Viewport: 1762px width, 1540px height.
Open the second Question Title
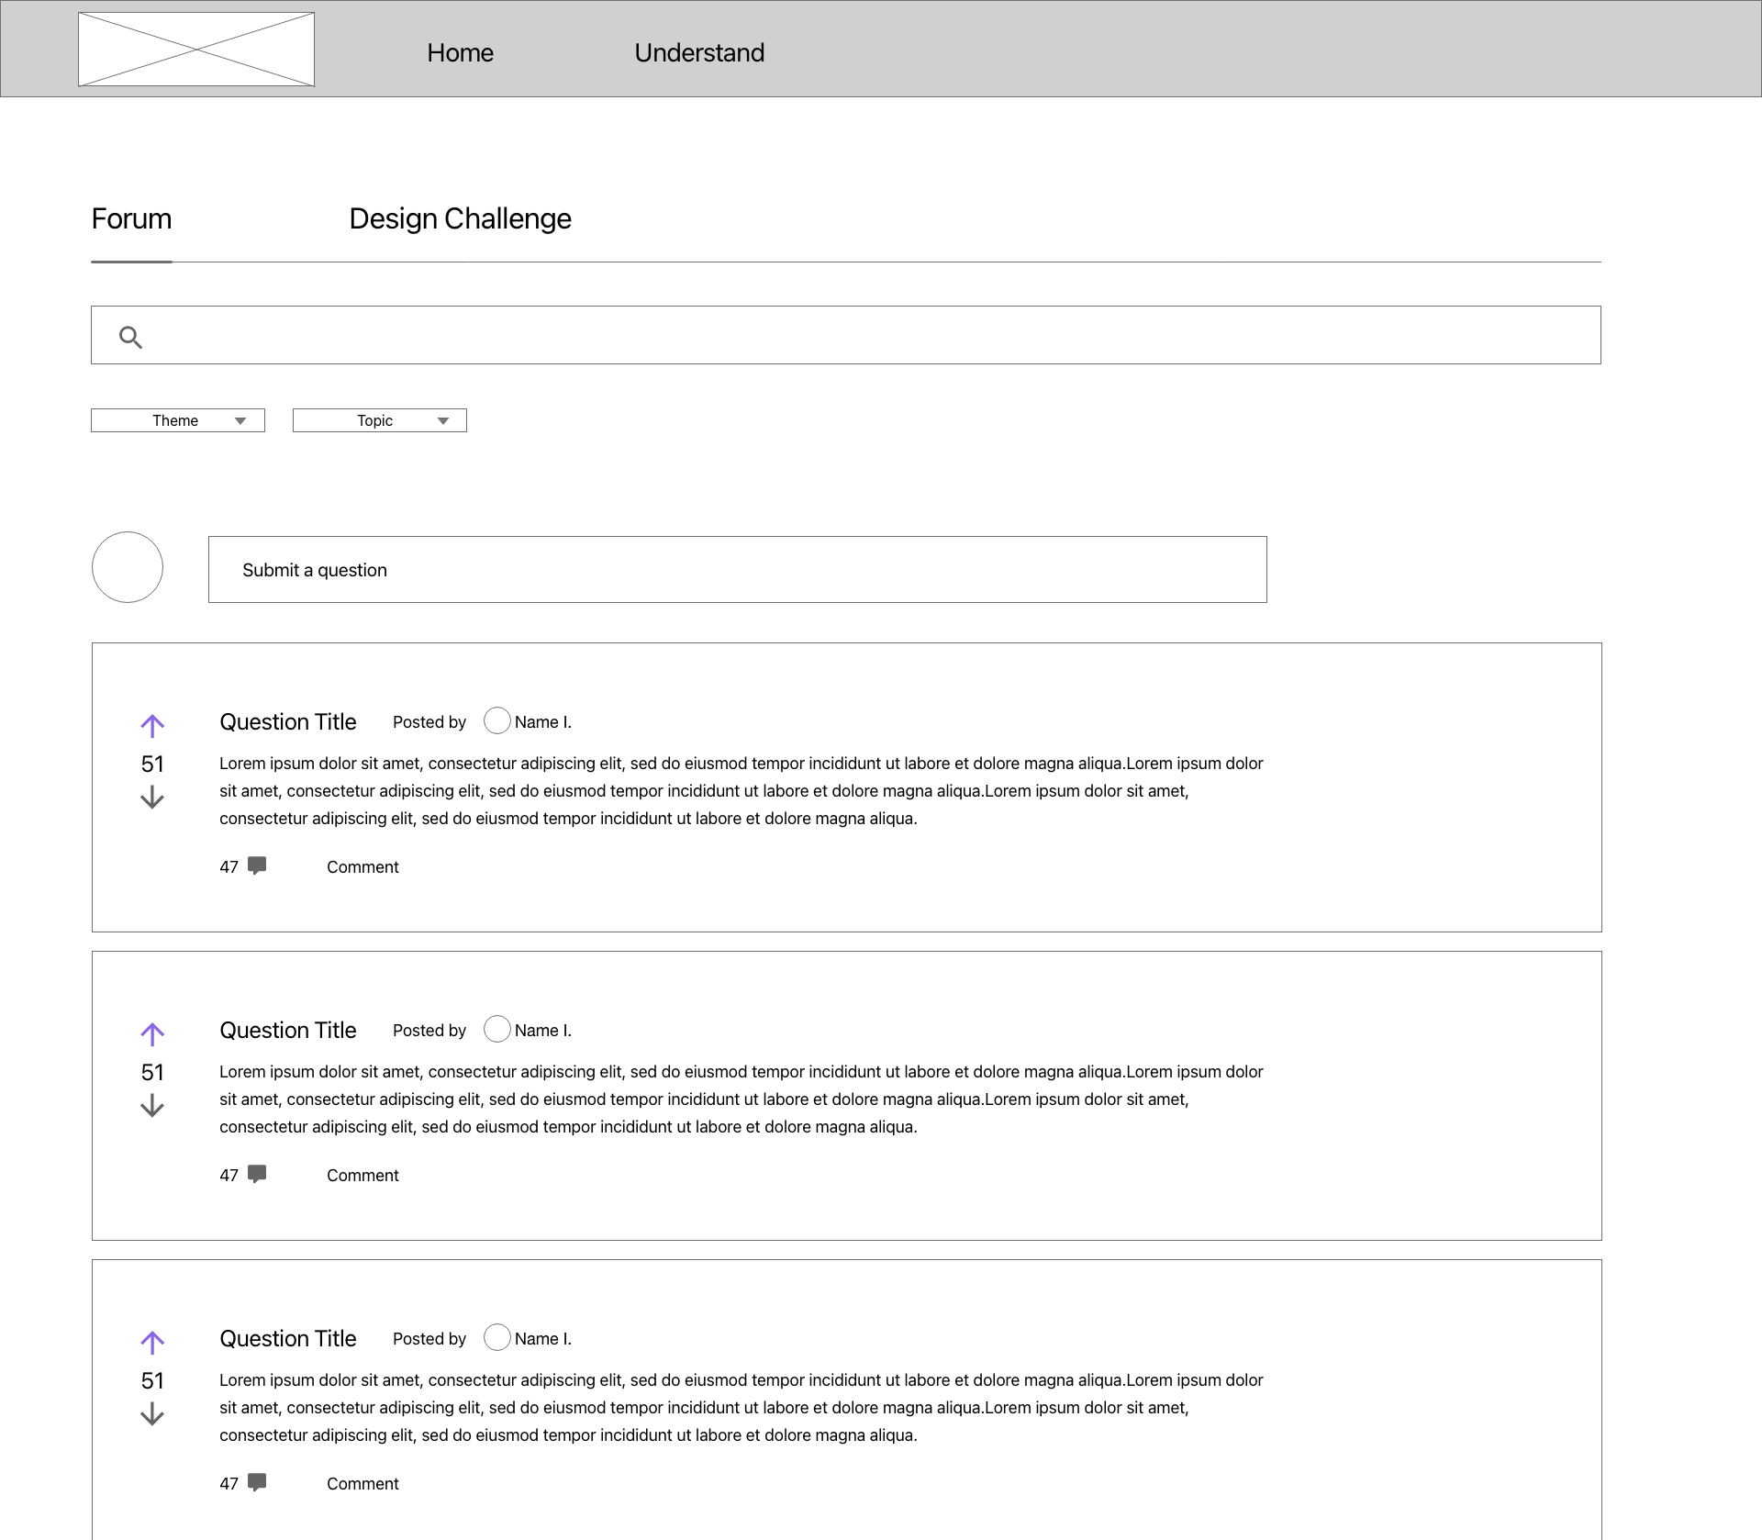[x=288, y=1031]
